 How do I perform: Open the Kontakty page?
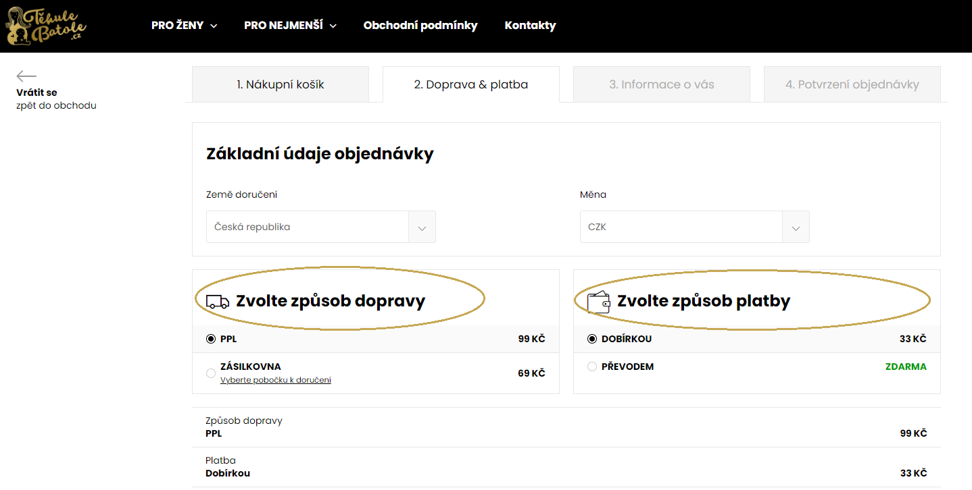(530, 26)
